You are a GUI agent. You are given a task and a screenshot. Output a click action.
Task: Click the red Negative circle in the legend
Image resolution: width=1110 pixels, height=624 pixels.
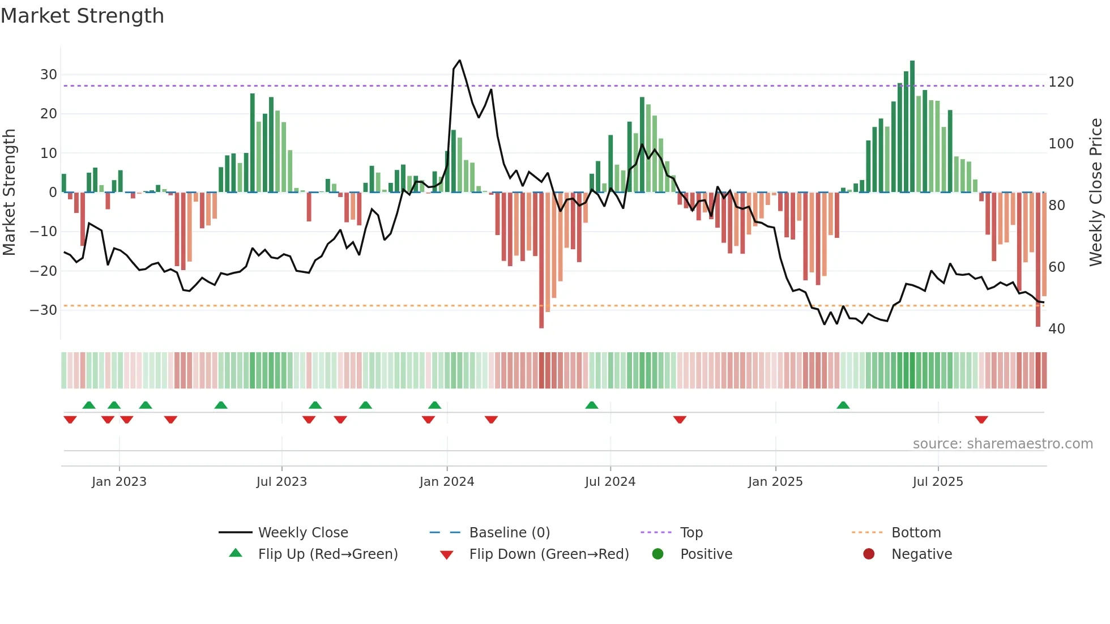pos(869,554)
